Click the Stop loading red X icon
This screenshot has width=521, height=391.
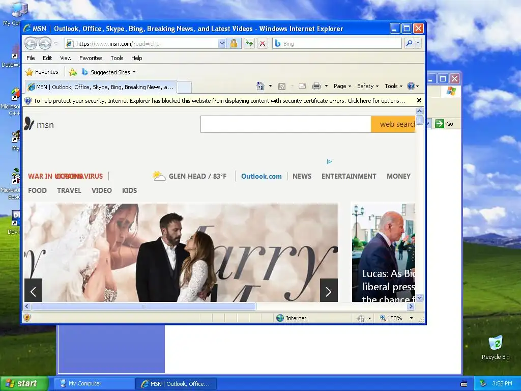click(x=263, y=44)
